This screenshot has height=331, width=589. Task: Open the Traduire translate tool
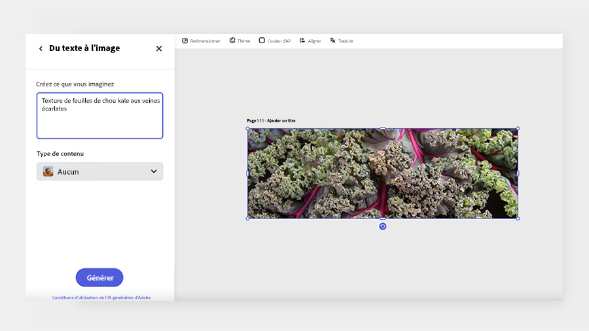point(342,41)
